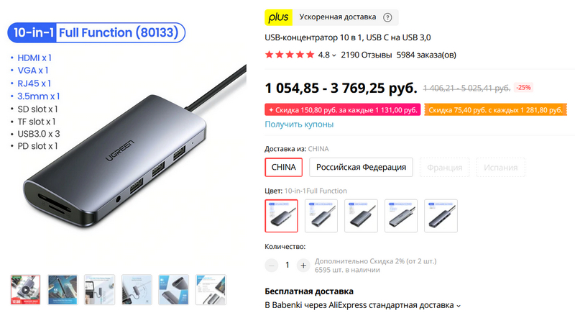Select the first 10-in-1 Full Function color swatch

coord(281,216)
